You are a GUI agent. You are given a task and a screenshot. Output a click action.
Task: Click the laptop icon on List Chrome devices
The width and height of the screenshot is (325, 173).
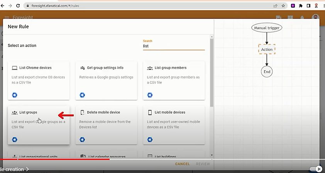click(15, 68)
